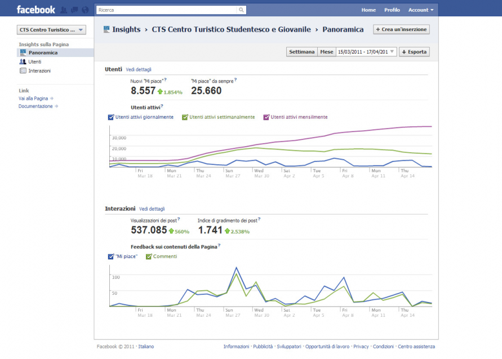The image size is (502, 359).
Task: Click the 25.660 lifetime likes value
Action: tap(206, 91)
